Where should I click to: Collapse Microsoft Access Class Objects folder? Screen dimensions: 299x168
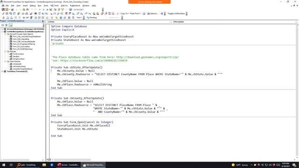pyautogui.click(x=5, y=34)
